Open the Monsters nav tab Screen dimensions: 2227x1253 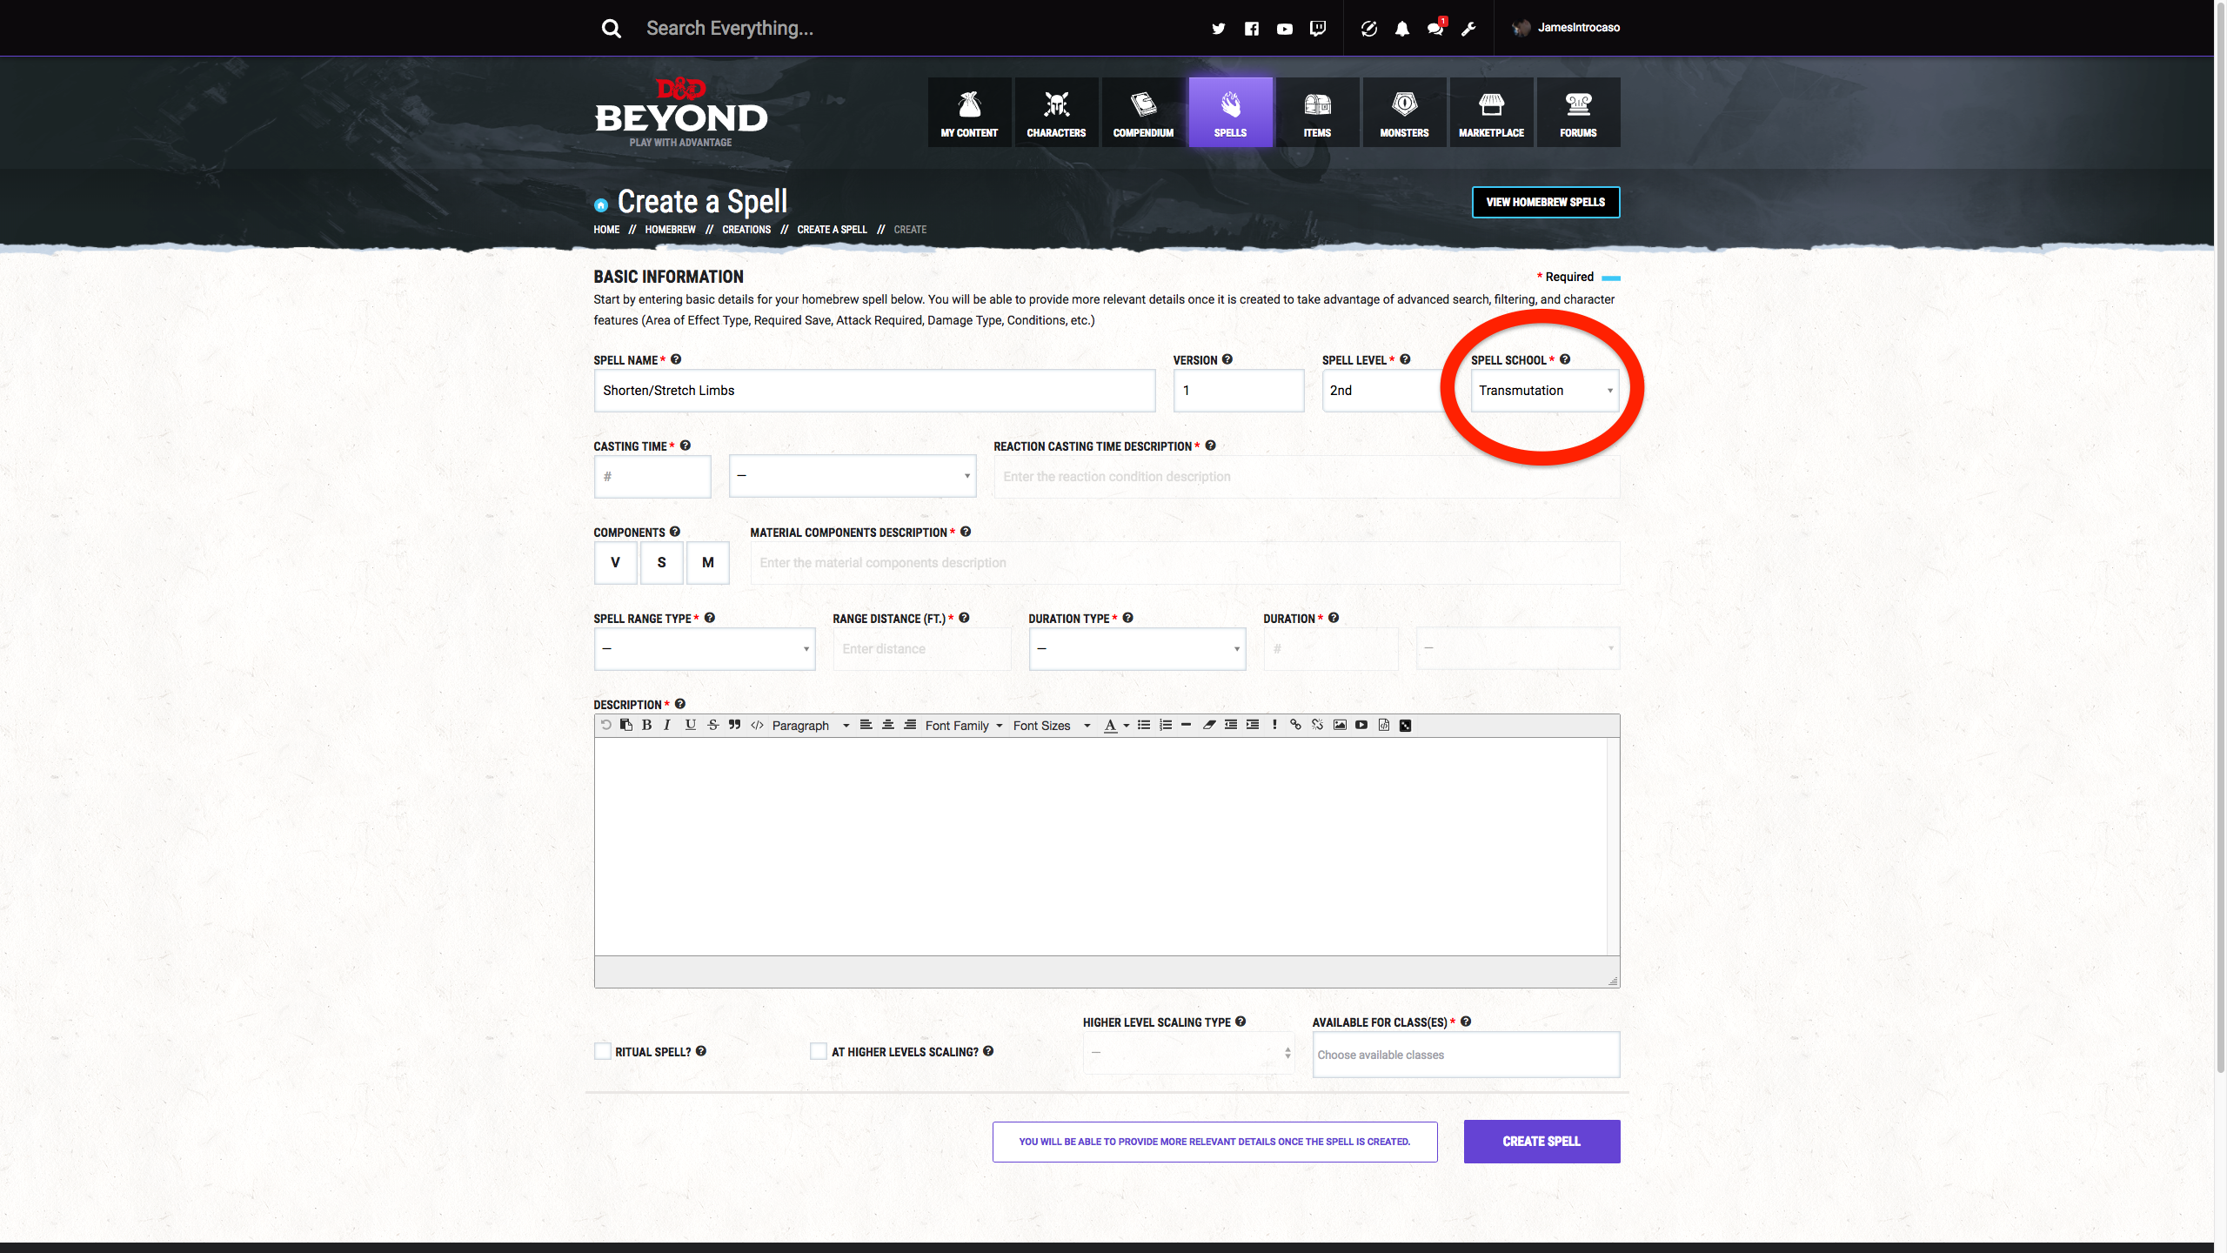(x=1404, y=112)
